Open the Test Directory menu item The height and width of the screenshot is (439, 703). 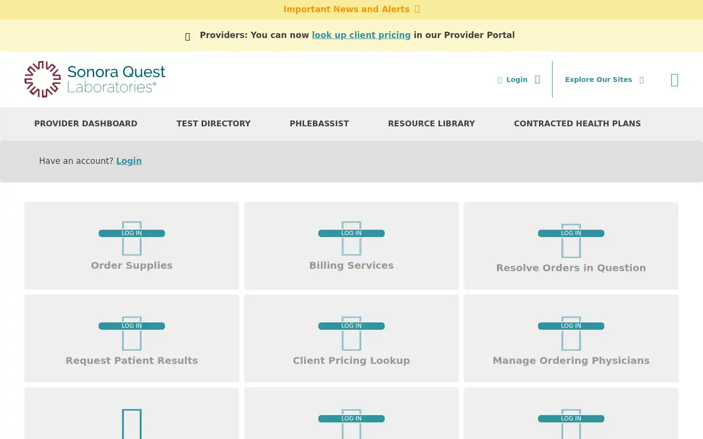(x=213, y=124)
